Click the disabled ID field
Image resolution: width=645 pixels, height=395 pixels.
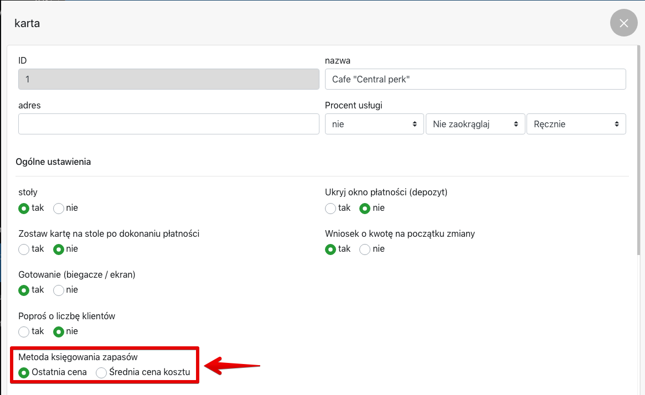pos(169,79)
